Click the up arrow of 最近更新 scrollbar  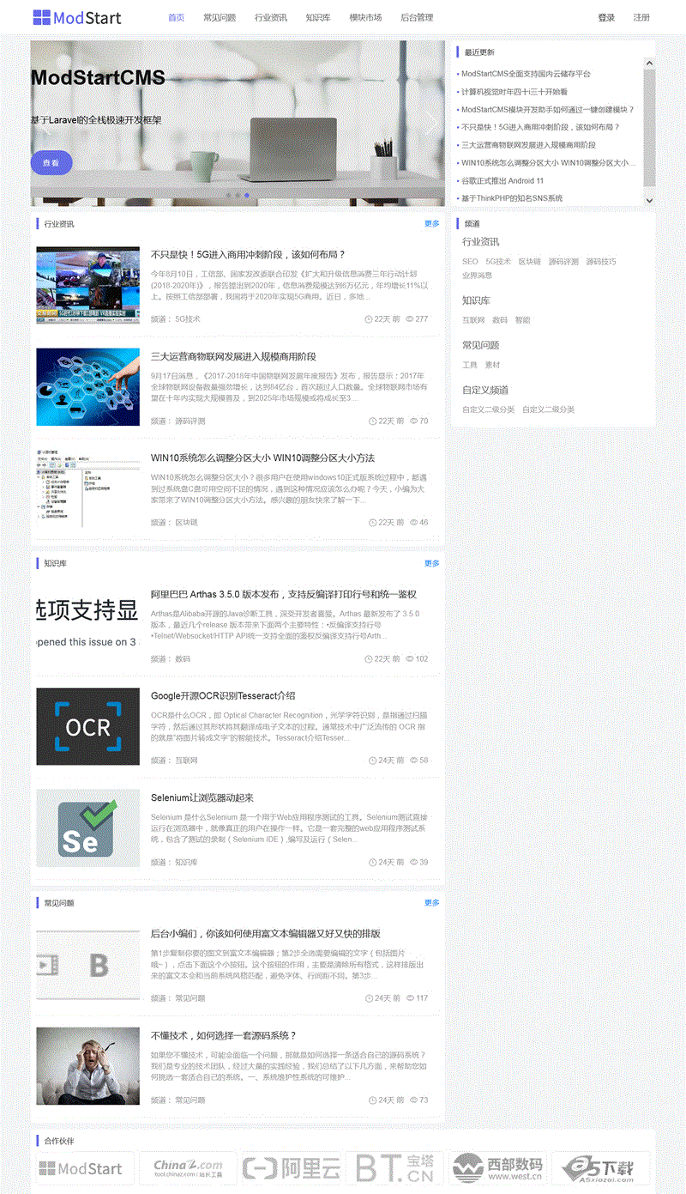point(649,63)
